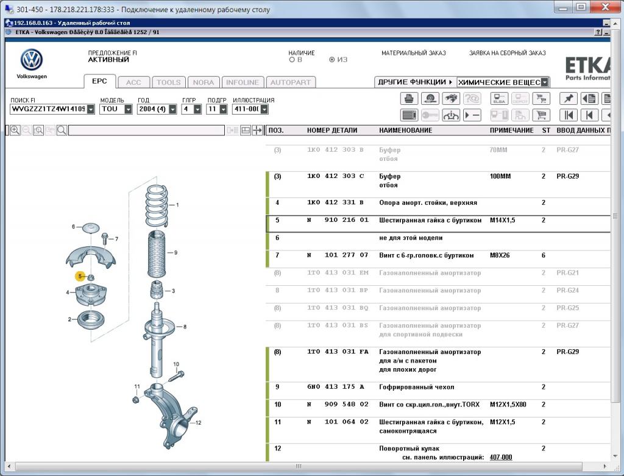Open the print icon in the toolbar
624x476 pixels.
click(x=409, y=98)
